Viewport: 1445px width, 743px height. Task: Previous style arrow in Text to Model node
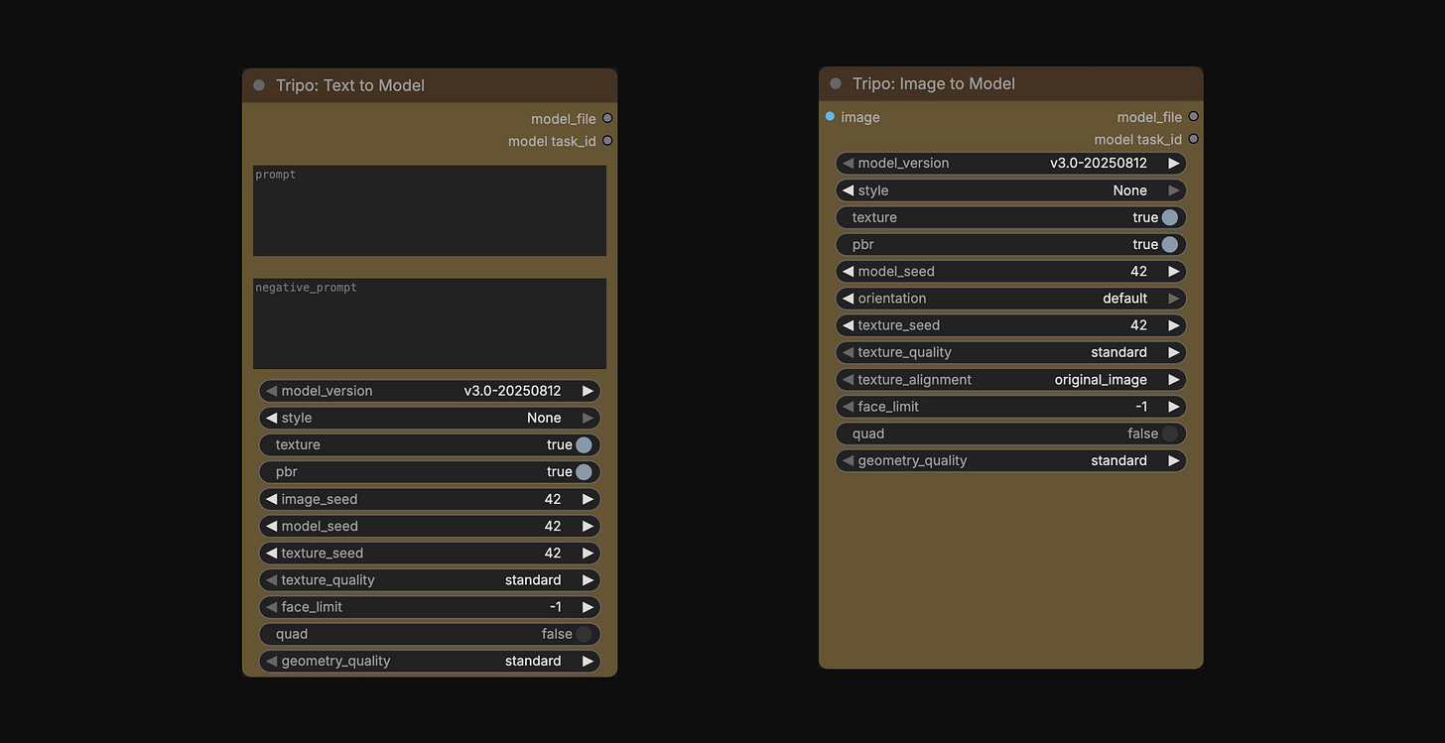[271, 418]
